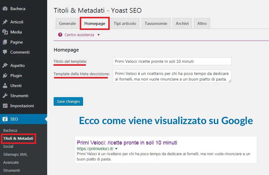Click the purple question mark help icon
This screenshot has width=269, height=175.
pyautogui.click(x=60, y=35)
